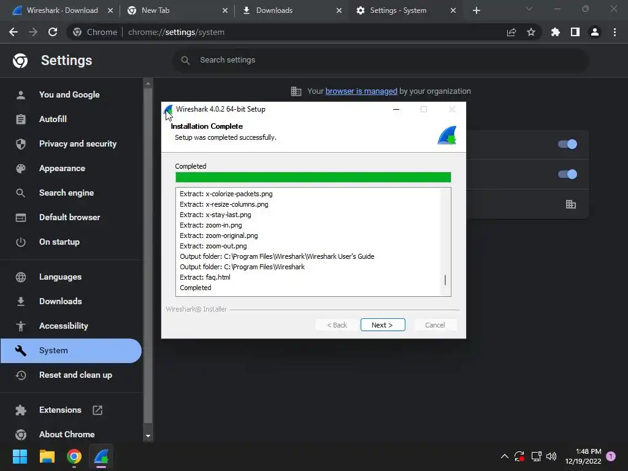Click sidebar scrollbar up arrow
The width and height of the screenshot is (628, 471).
(148, 83)
